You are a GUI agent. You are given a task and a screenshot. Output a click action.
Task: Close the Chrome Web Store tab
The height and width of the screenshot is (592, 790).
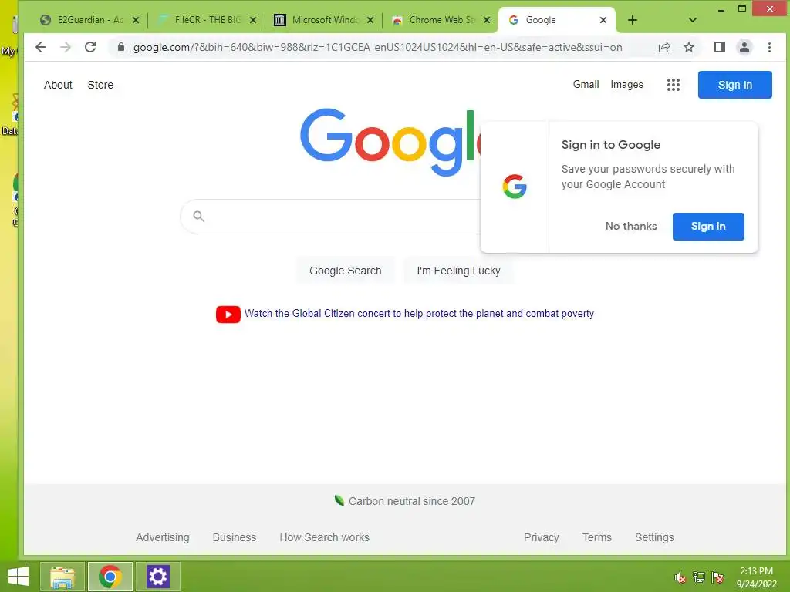pos(487,20)
